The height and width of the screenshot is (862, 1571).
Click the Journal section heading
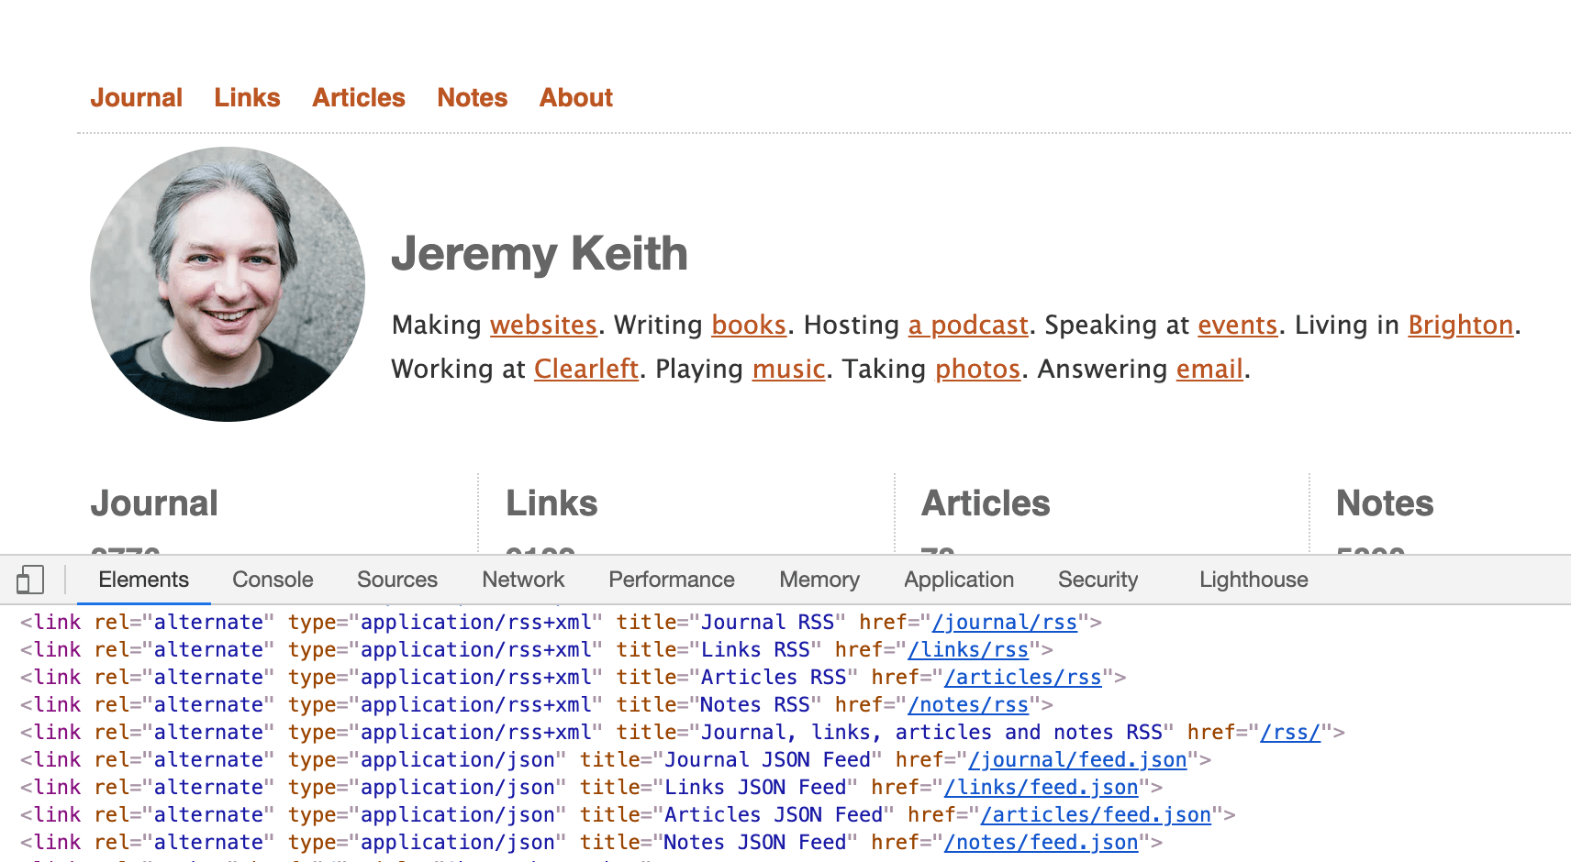(154, 503)
